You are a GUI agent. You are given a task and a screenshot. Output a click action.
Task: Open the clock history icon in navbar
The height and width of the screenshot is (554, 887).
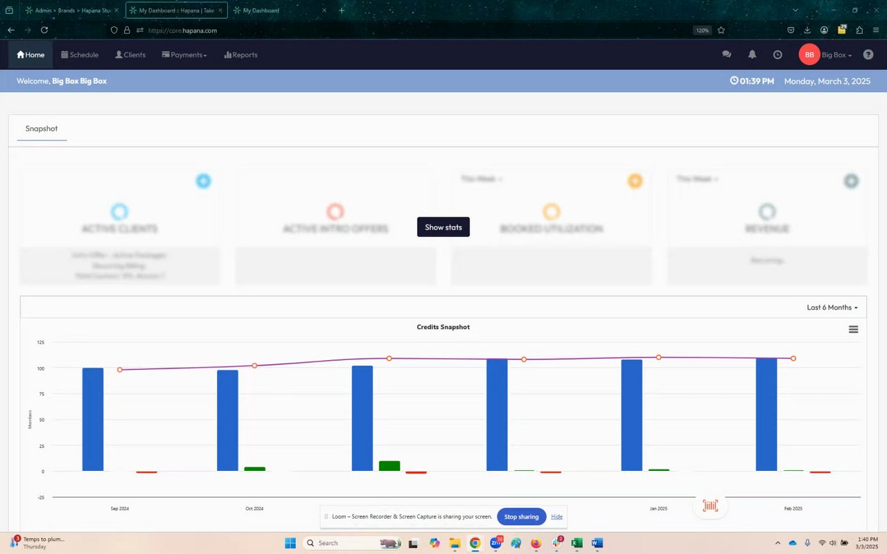pos(778,55)
